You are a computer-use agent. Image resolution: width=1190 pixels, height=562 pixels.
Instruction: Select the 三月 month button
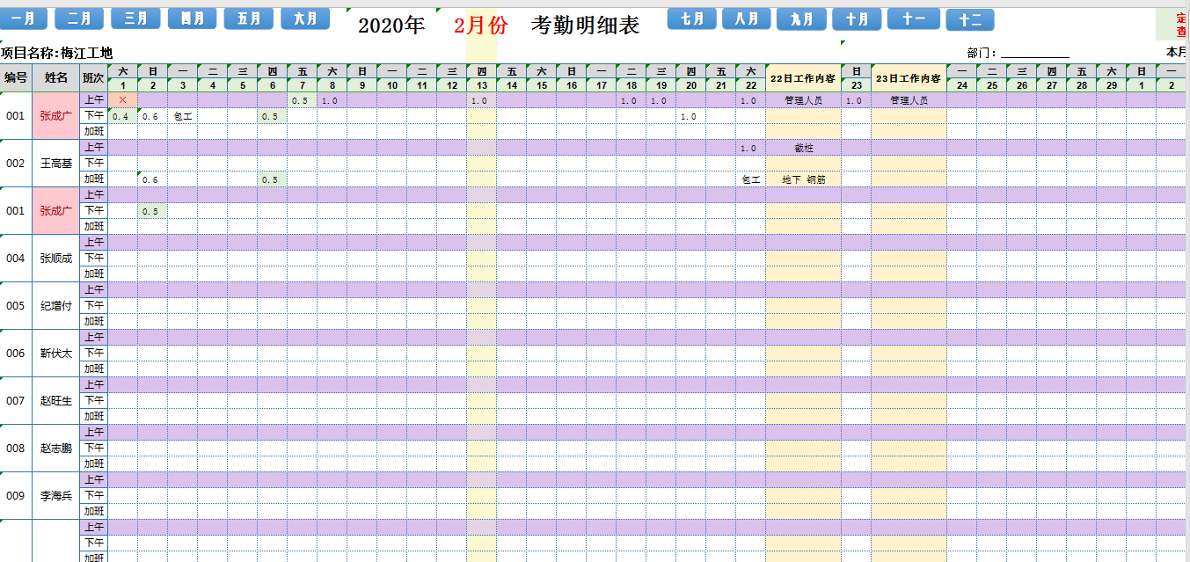(135, 18)
